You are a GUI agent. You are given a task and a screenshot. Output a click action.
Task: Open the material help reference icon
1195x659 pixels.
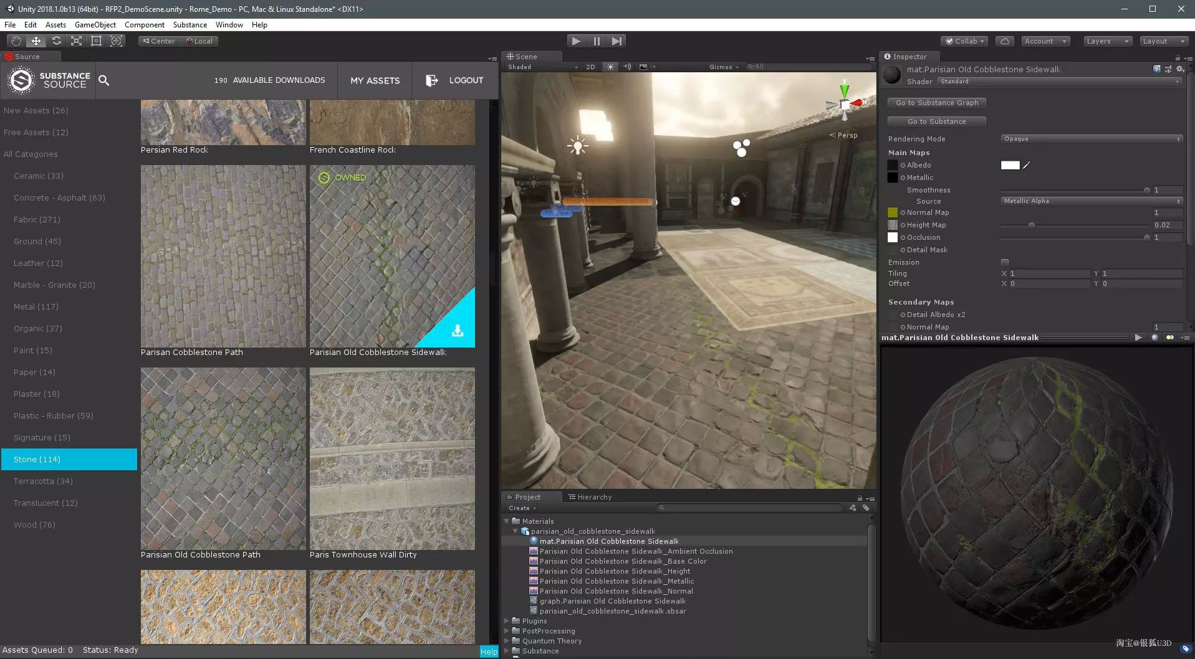(1157, 69)
